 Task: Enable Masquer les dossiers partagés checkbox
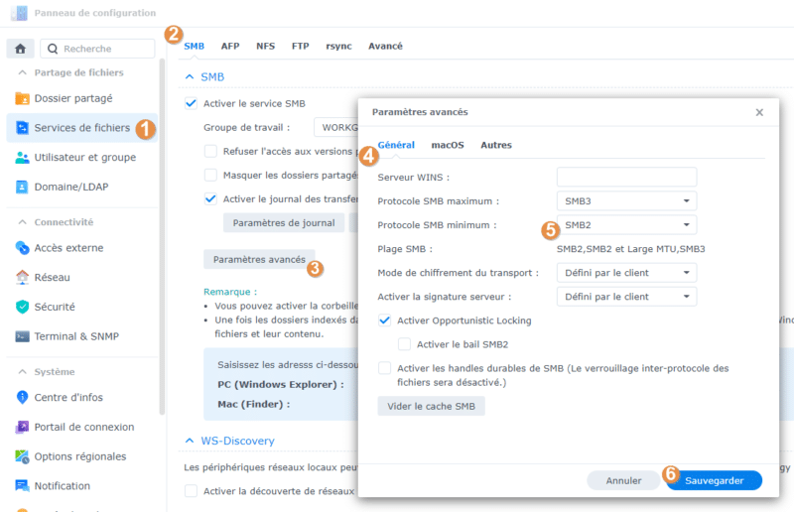[210, 175]
